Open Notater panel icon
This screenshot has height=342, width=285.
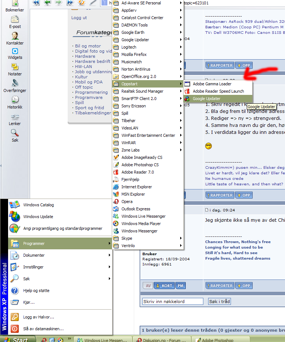(15, 67)
